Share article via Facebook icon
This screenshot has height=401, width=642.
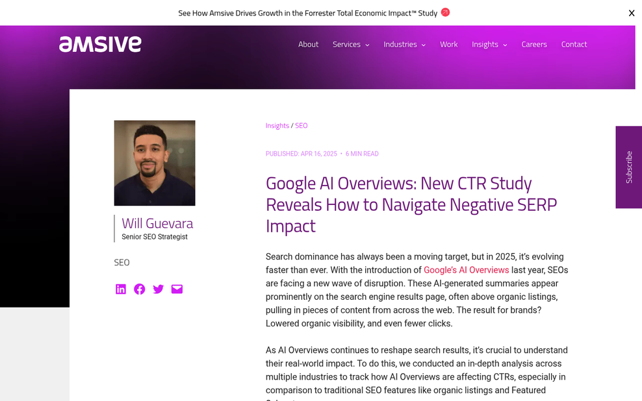point(139,289)
